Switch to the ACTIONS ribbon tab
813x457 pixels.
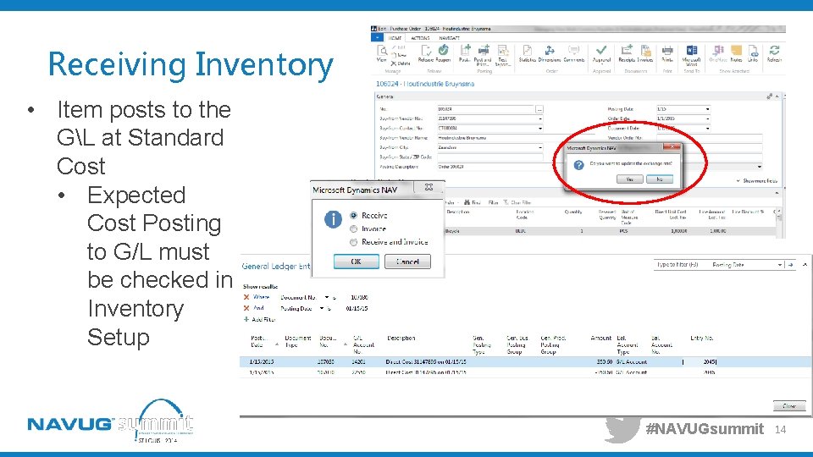click(x=420, y=38)
